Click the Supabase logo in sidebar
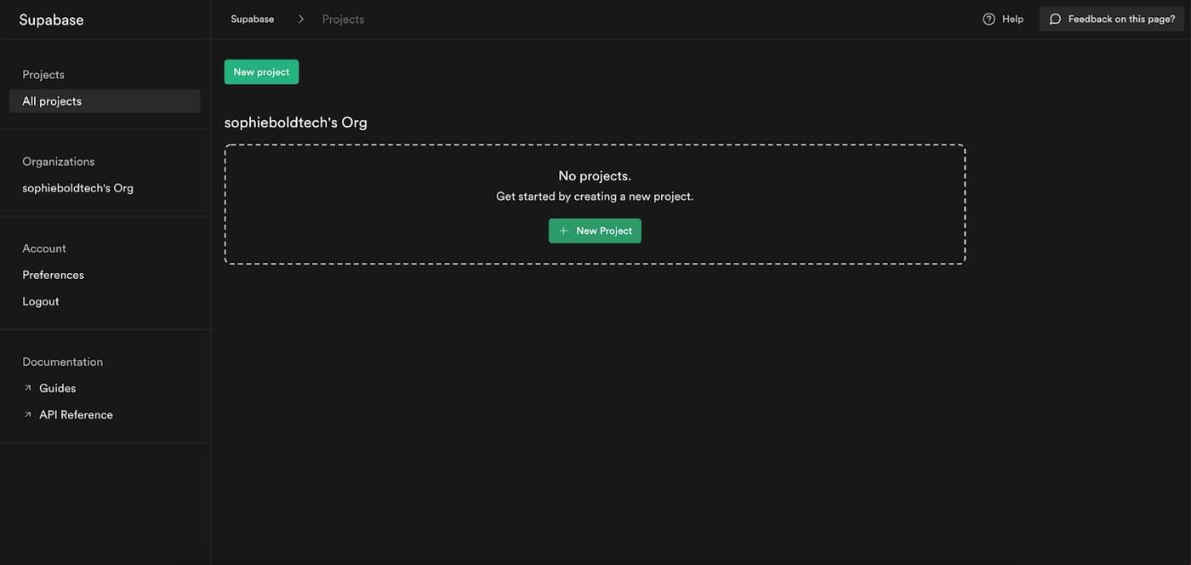 [x=51, y=20]
